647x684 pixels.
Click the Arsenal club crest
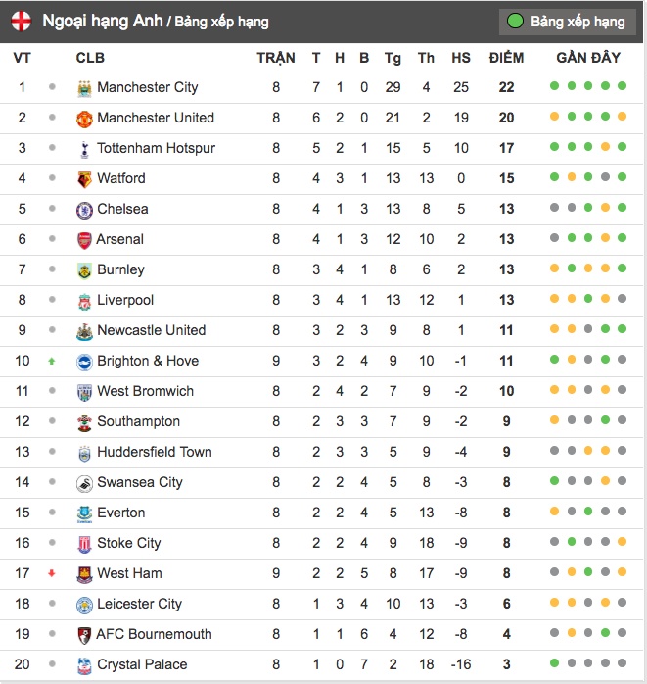pyautogui.click(x=84, y=240)
